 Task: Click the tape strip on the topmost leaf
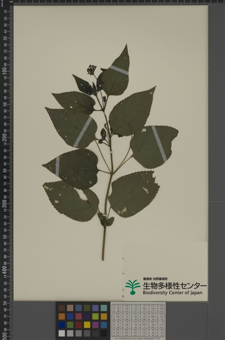pyautogui.click(x=119, y=70)
